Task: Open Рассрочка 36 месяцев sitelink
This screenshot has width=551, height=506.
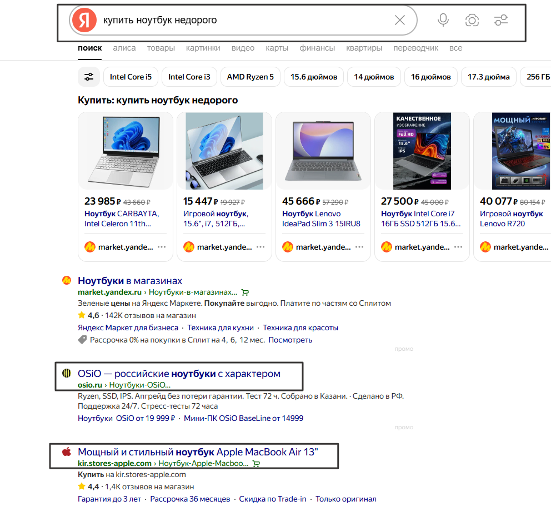Action: point(190,499)
